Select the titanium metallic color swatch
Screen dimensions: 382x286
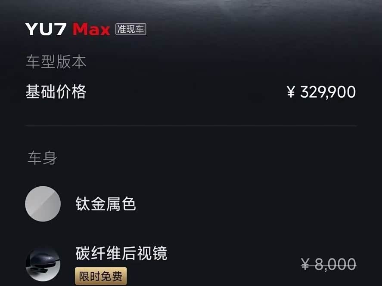(x=43, y=204)
